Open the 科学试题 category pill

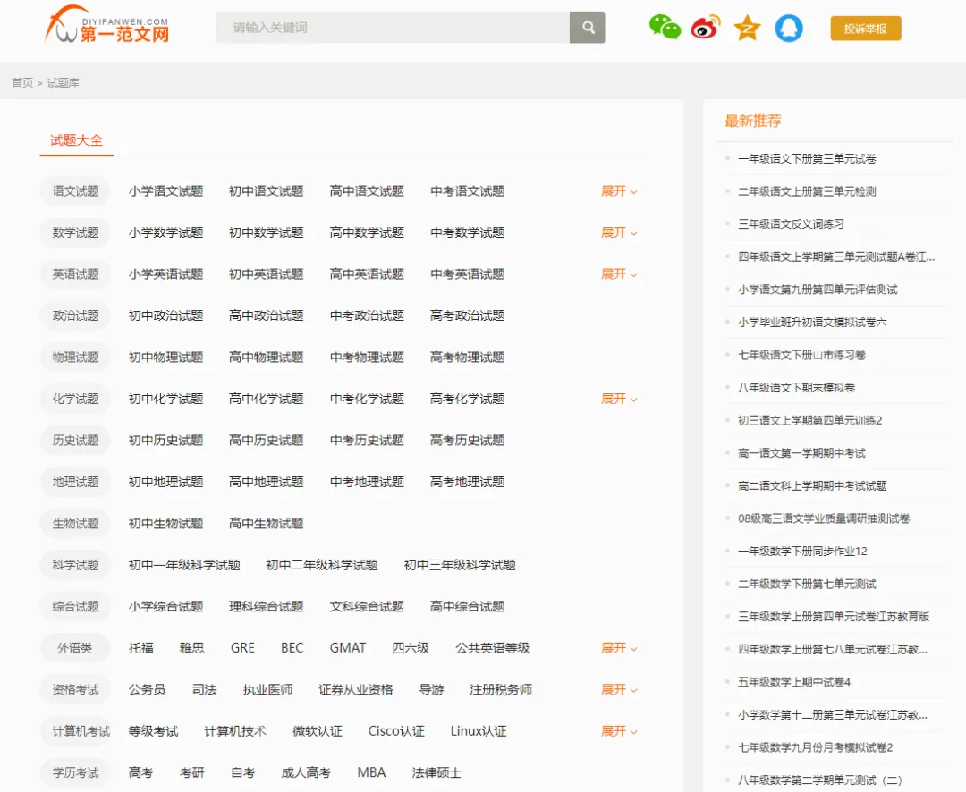coord(75,565)
